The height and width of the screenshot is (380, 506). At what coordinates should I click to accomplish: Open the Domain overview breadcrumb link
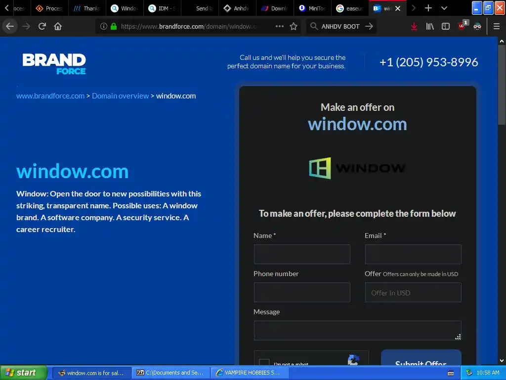[121, 96]
